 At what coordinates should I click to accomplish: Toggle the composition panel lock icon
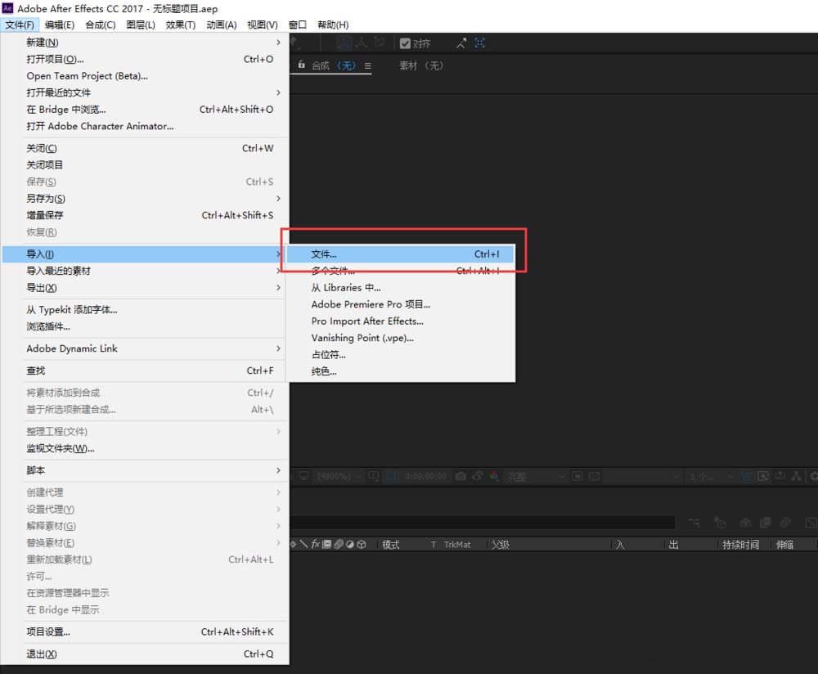tap(301, 65)
